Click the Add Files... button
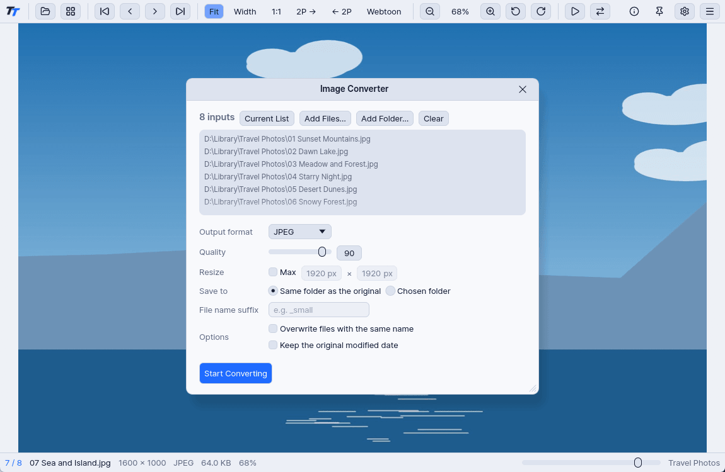The image size is (725, 472). click(x=325, y=118)
